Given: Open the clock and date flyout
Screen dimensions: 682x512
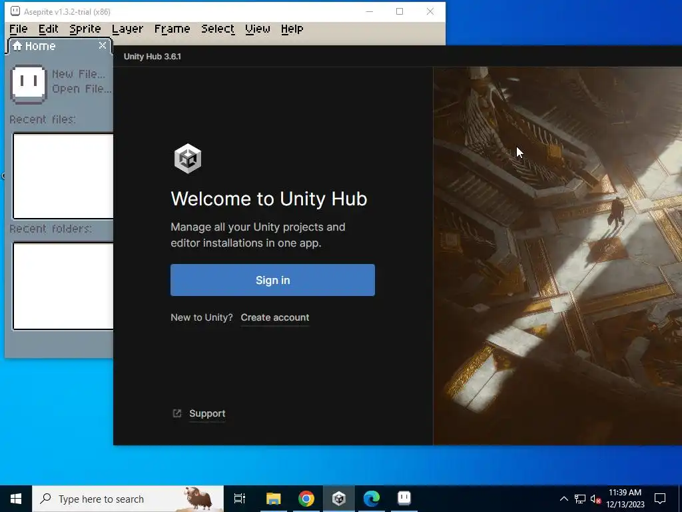Looking at the screenshot, I should 625,499.
